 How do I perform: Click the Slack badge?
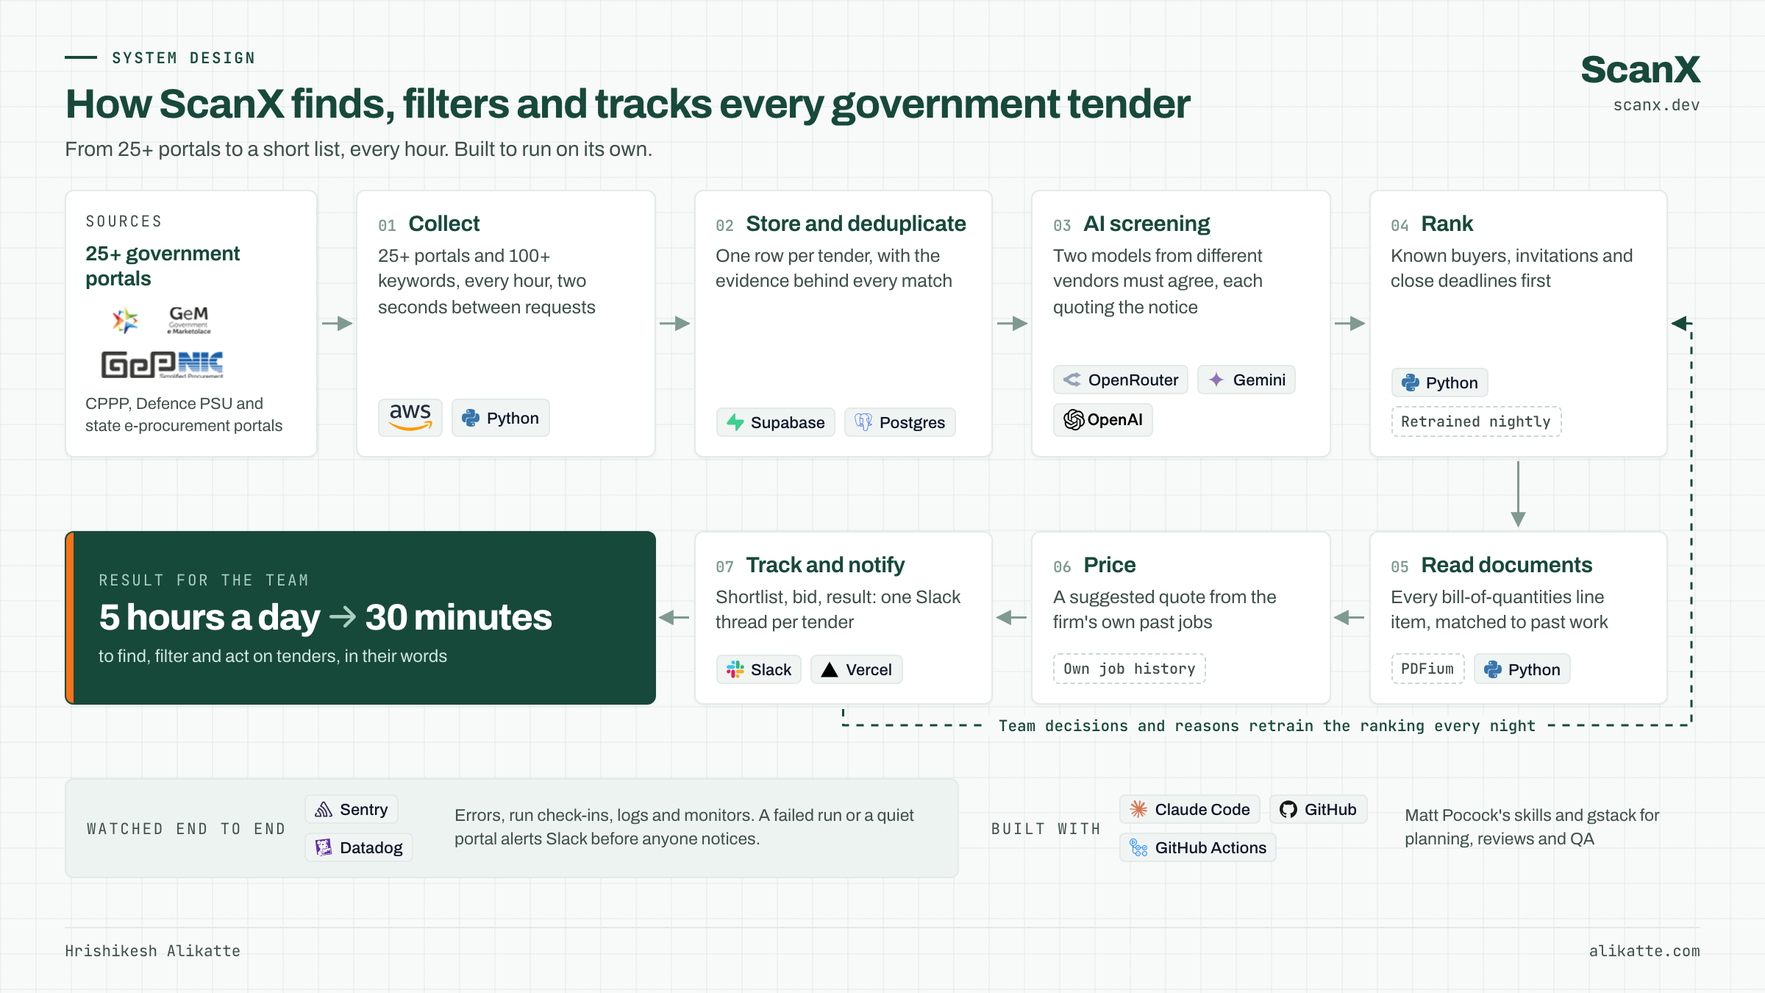[759, 669]
